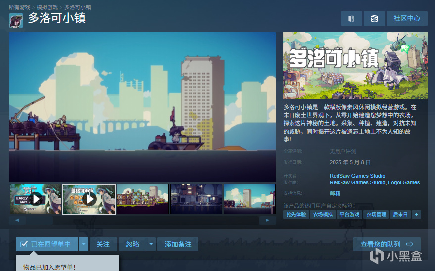Click the 忽略 ignore button
This screenshot has height=271, width=435.
(x=132, y=244)
